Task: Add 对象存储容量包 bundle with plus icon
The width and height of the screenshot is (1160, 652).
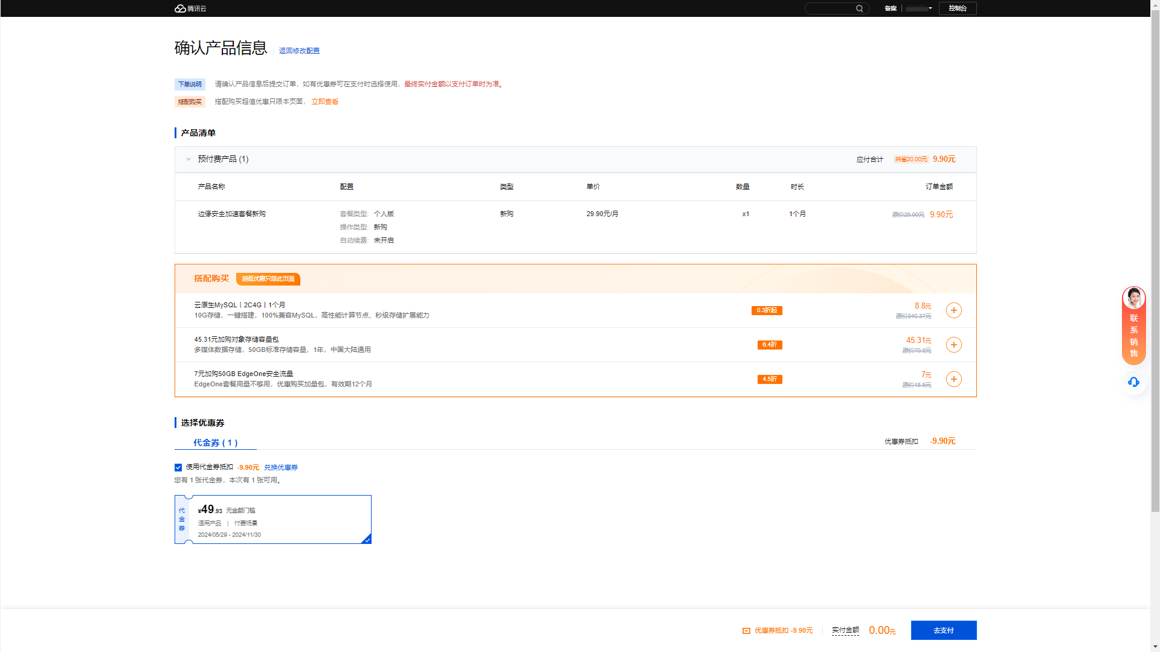Action: (953, 345)
